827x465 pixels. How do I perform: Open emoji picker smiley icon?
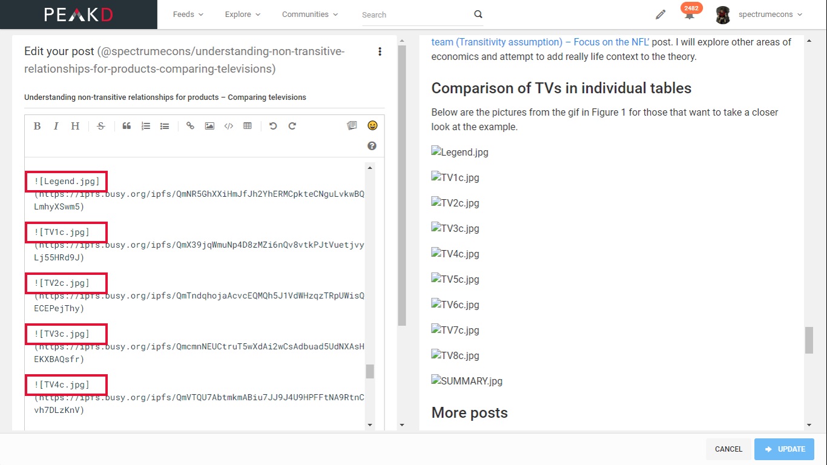click(x=372, y=125)
